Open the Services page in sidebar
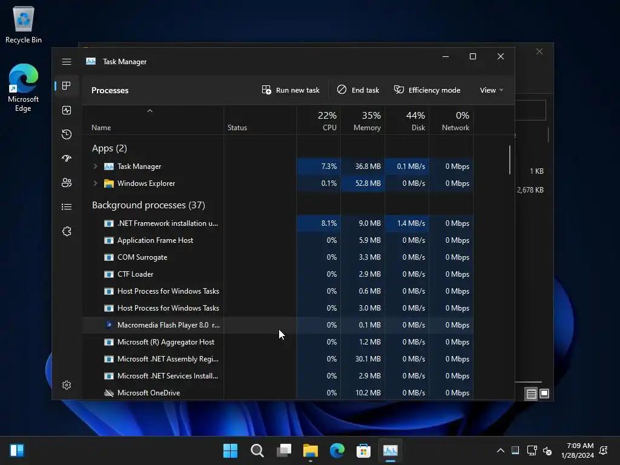 click(67, 231)
